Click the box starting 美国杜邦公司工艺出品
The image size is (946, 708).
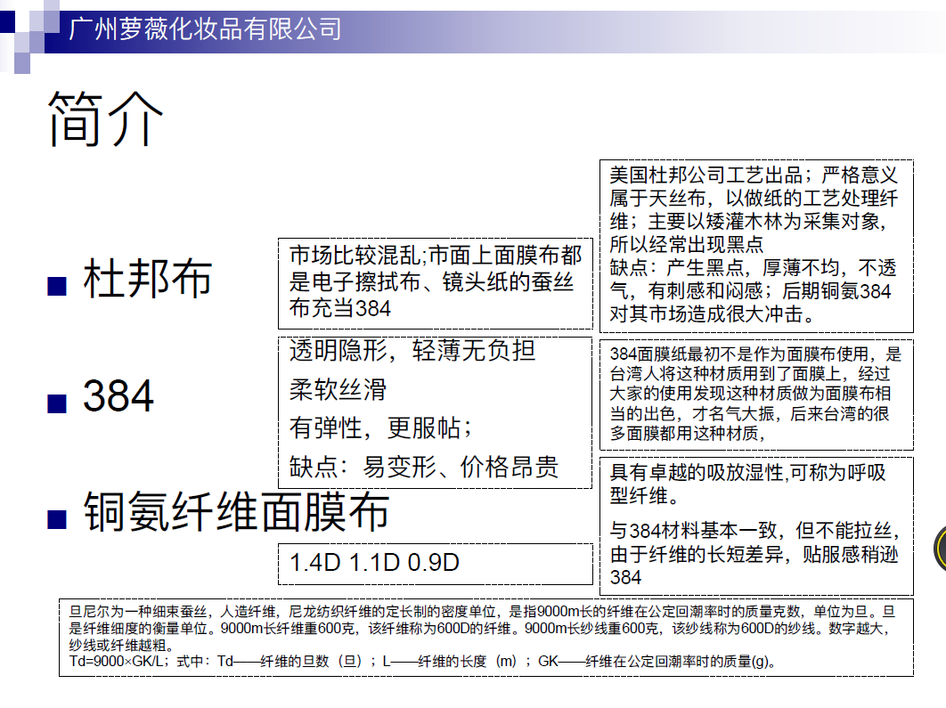[756, 246]
